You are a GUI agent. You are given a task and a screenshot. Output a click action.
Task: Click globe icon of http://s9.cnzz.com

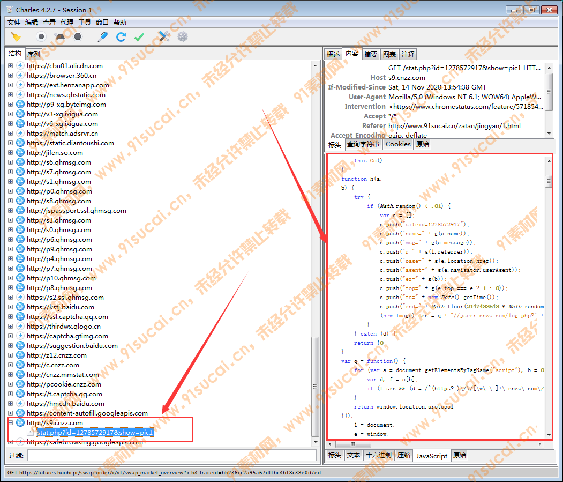pos(20,422)
